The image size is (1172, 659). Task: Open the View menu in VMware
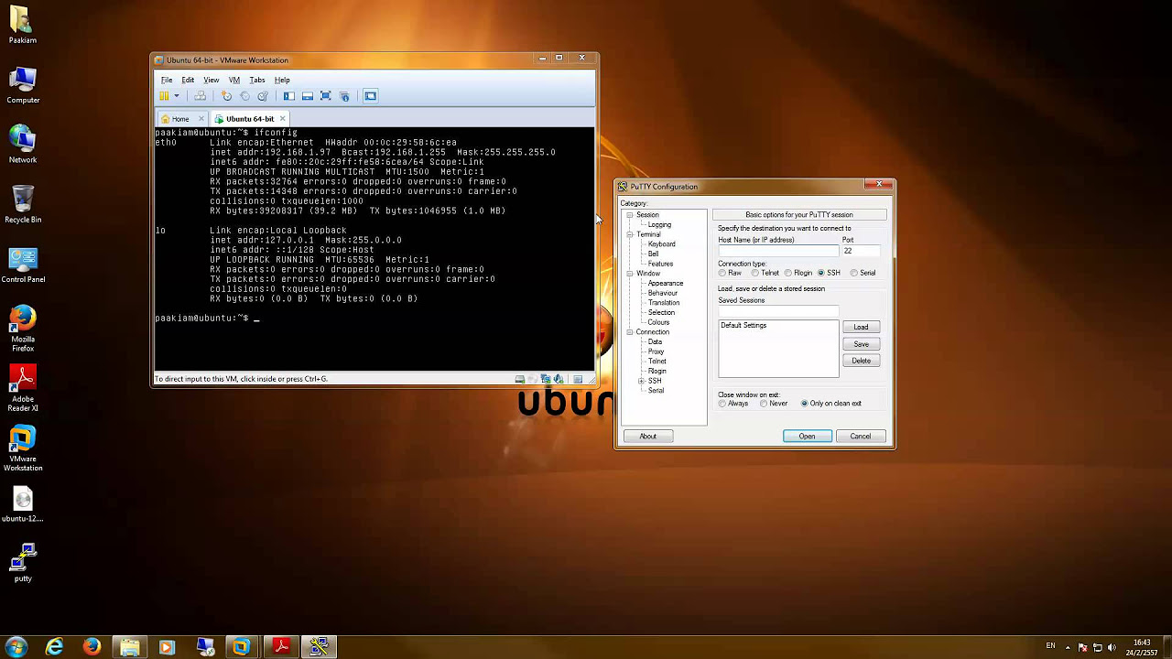tap(212, 80)
